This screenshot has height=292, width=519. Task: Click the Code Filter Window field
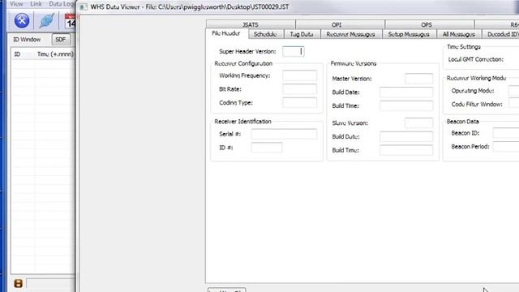point(513,104)
